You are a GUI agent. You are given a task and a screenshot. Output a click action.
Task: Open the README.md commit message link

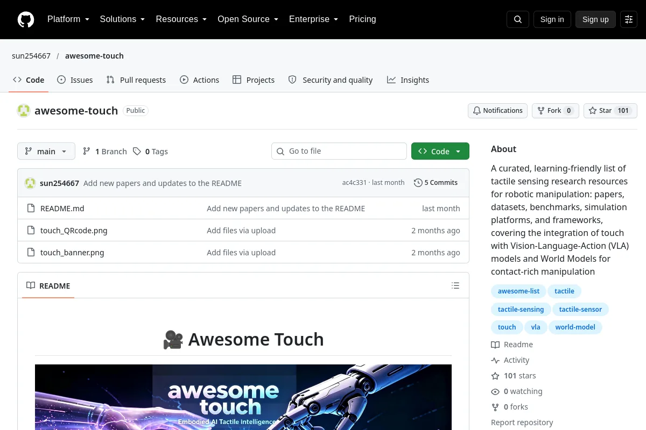(286, 209)
